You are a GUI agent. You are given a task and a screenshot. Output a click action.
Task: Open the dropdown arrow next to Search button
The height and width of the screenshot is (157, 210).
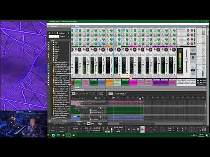[68, 36]
